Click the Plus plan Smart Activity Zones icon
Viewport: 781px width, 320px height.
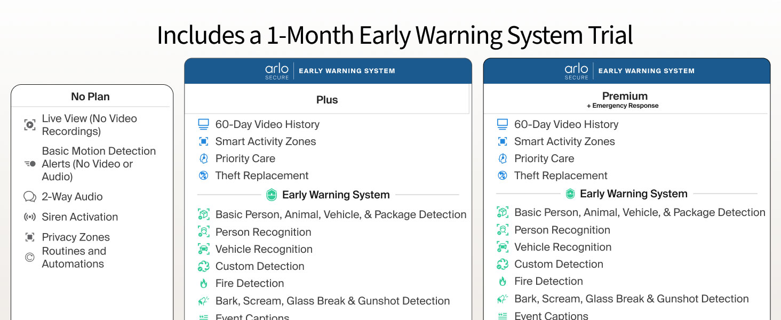(203, 141)
